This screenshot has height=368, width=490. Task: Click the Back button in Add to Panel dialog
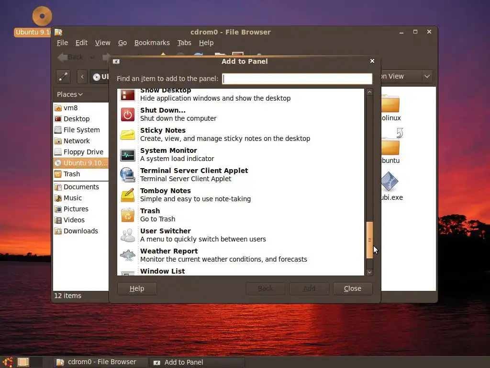(x=265, y=288)
